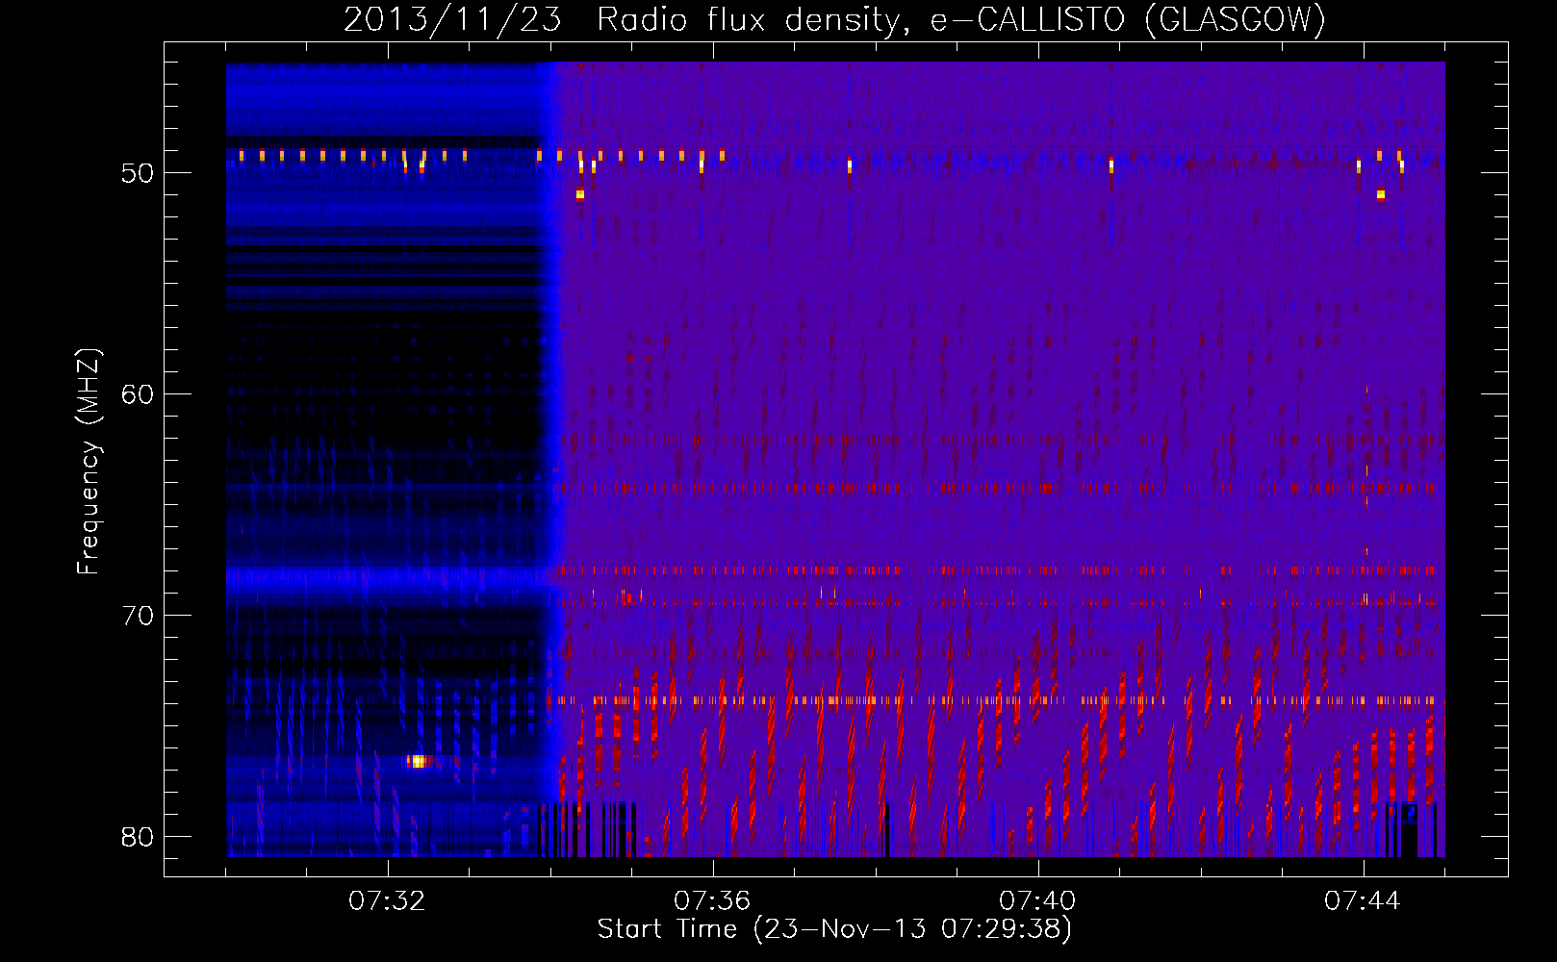Click the 70 MHz frequency tick label
Viewport: 1557px width, 962px height.
tap(139, 616)
